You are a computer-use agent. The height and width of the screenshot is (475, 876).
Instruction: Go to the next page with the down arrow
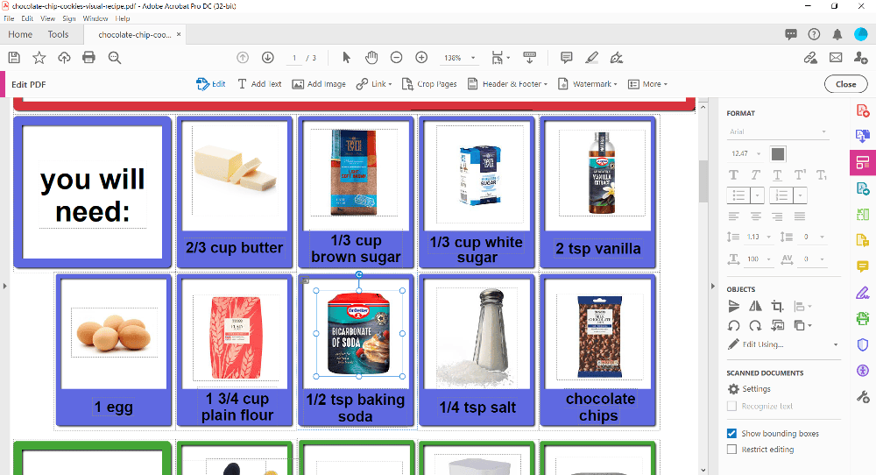click(267, 58)
